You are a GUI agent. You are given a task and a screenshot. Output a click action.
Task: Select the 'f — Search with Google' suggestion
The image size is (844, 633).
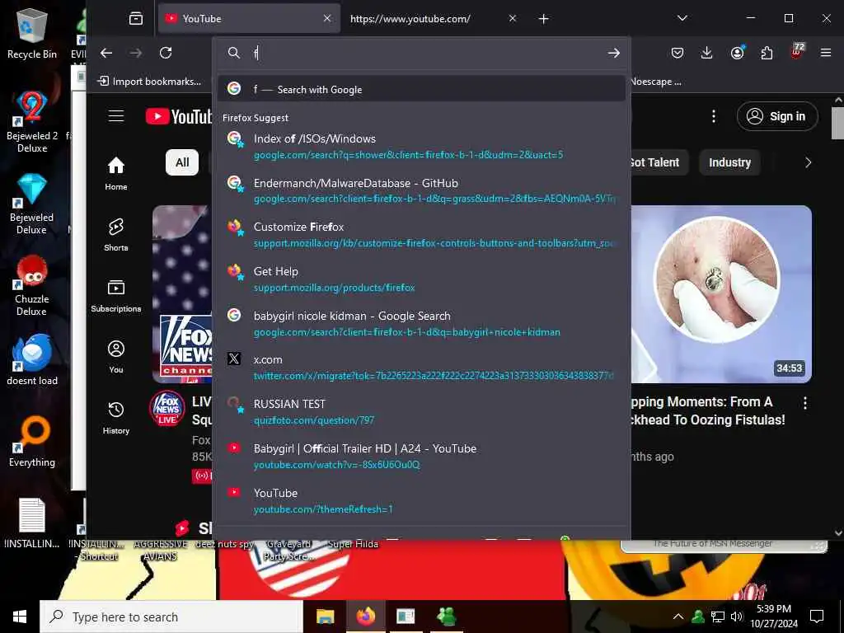(421, 89)
